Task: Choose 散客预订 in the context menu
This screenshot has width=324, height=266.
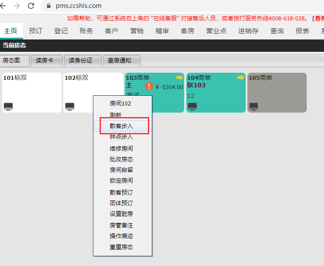Action: click(x=121, y=192)
